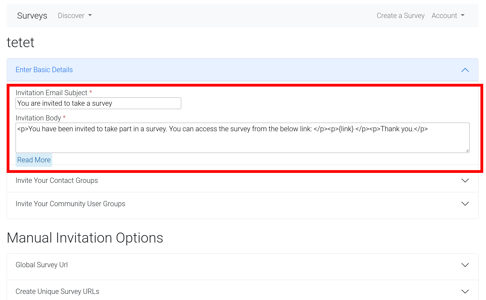Expand the Create Unique Survey URLs section
The height and width of the screenshot is (300, 486).
(x=57, y=291)
